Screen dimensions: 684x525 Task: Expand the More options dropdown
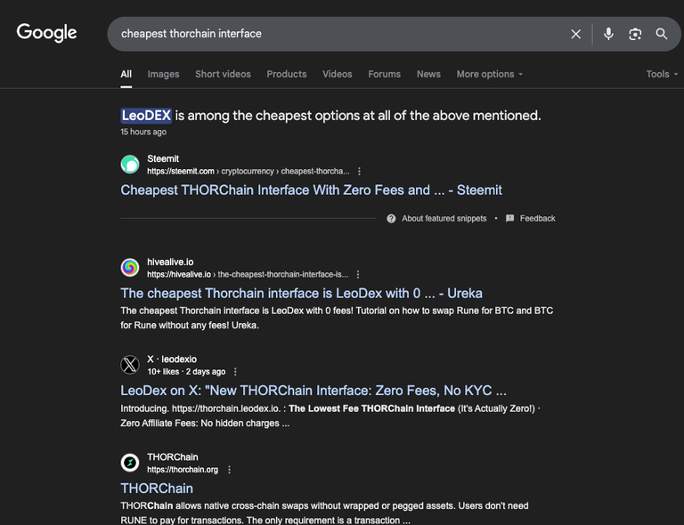point(490,74)
